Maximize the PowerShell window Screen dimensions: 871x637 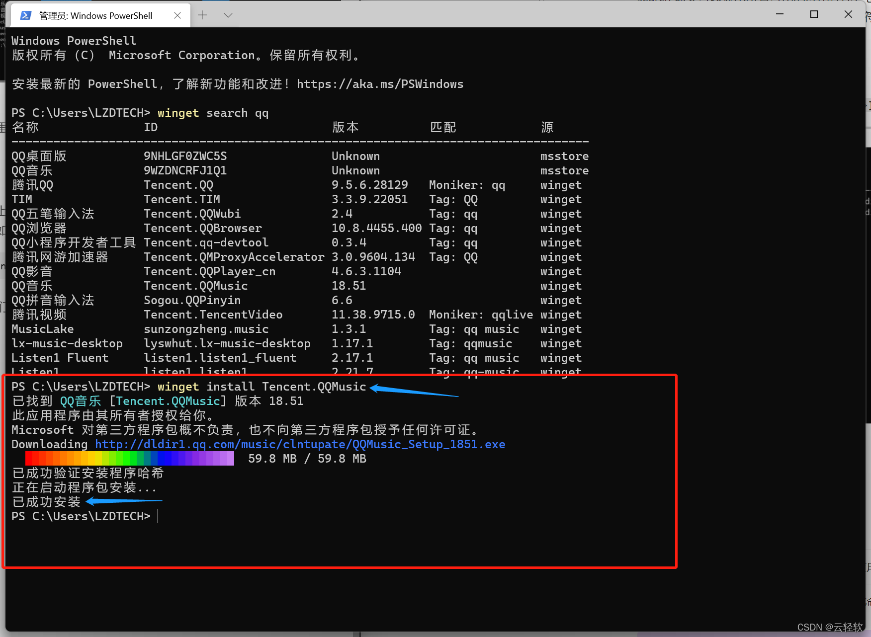coord(814,14)
